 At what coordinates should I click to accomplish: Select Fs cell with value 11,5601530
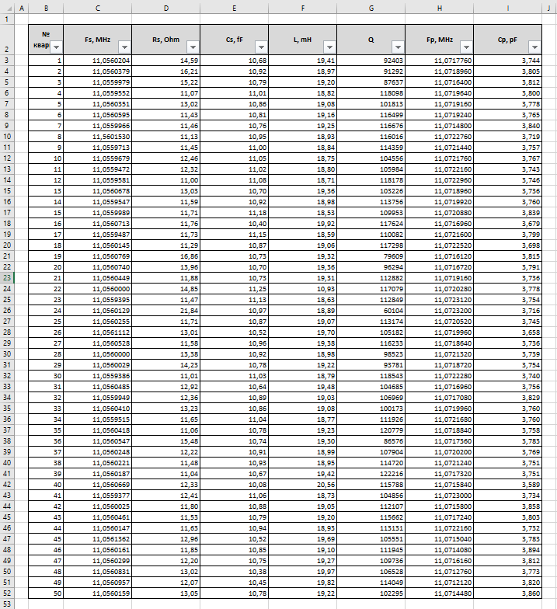(98, 137)
